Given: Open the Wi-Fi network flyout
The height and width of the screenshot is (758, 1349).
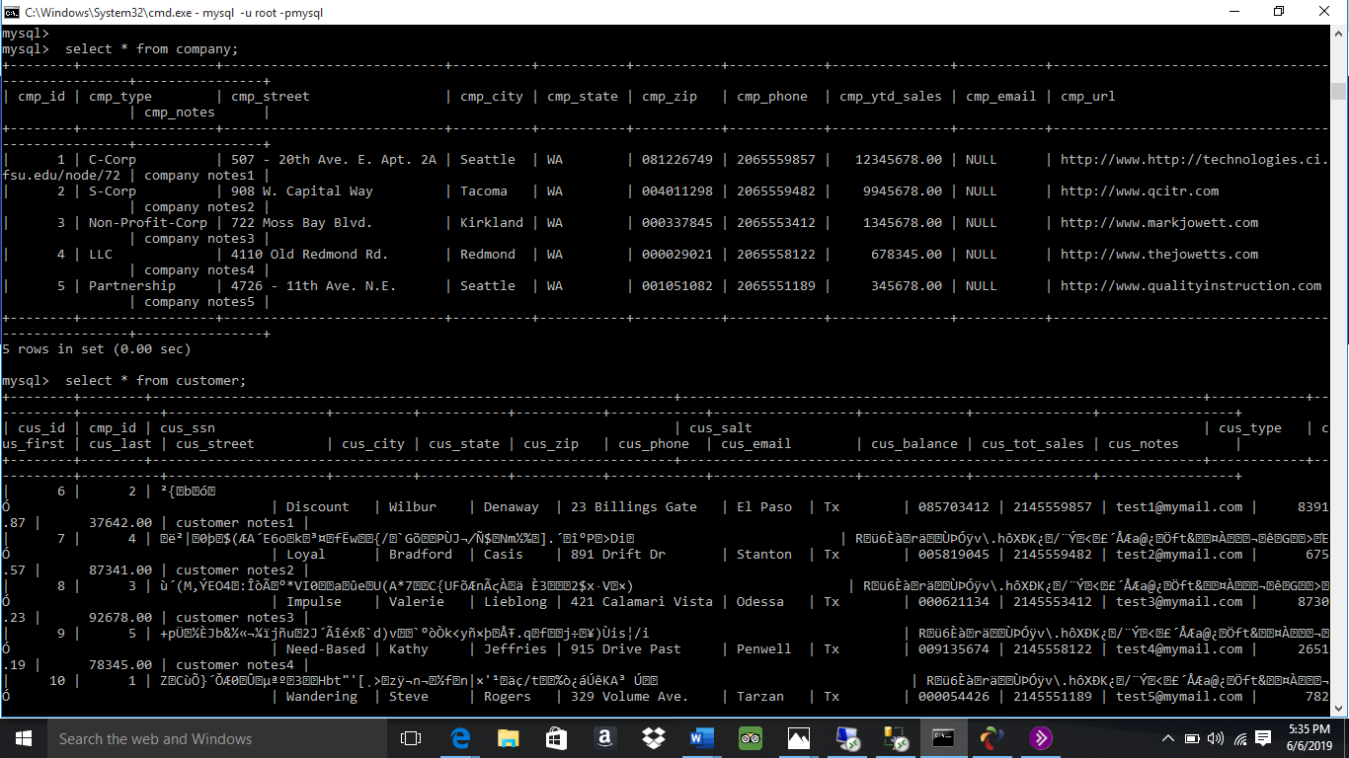Looking at the screenshot, I should point(1239,738).
